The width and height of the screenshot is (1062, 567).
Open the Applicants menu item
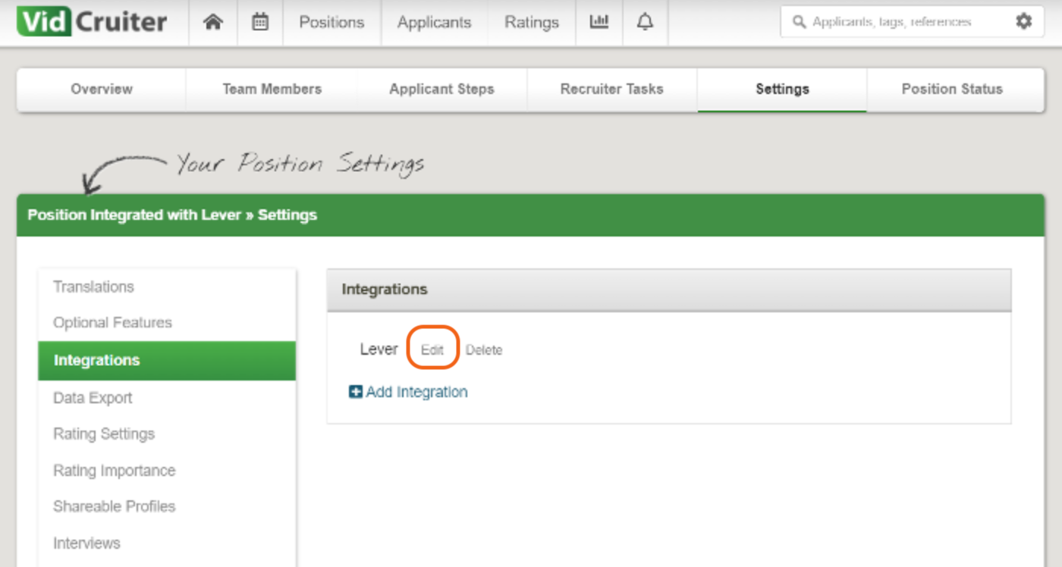click(434, 22)
